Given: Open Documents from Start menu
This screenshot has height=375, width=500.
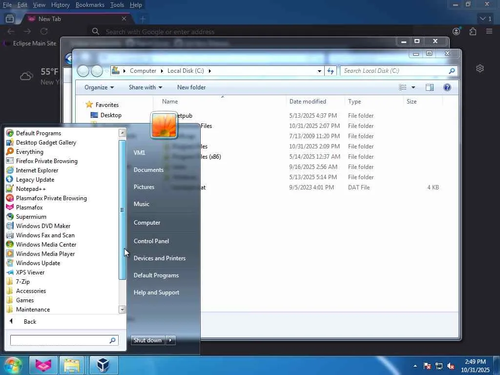Looking at the screenshot, I should tap(148, 169).
